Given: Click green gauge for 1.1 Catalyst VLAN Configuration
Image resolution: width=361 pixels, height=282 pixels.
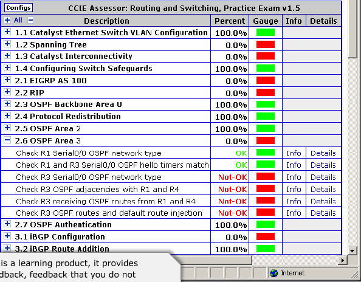Looking at the screenshot, I should click(x=266, y=32).
